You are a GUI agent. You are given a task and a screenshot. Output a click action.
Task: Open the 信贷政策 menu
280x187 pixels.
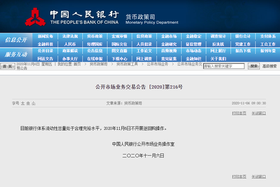coord(144,37)
